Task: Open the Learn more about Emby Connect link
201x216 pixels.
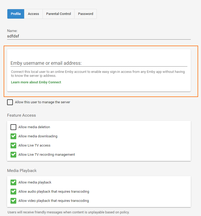Action: (36, 82)
